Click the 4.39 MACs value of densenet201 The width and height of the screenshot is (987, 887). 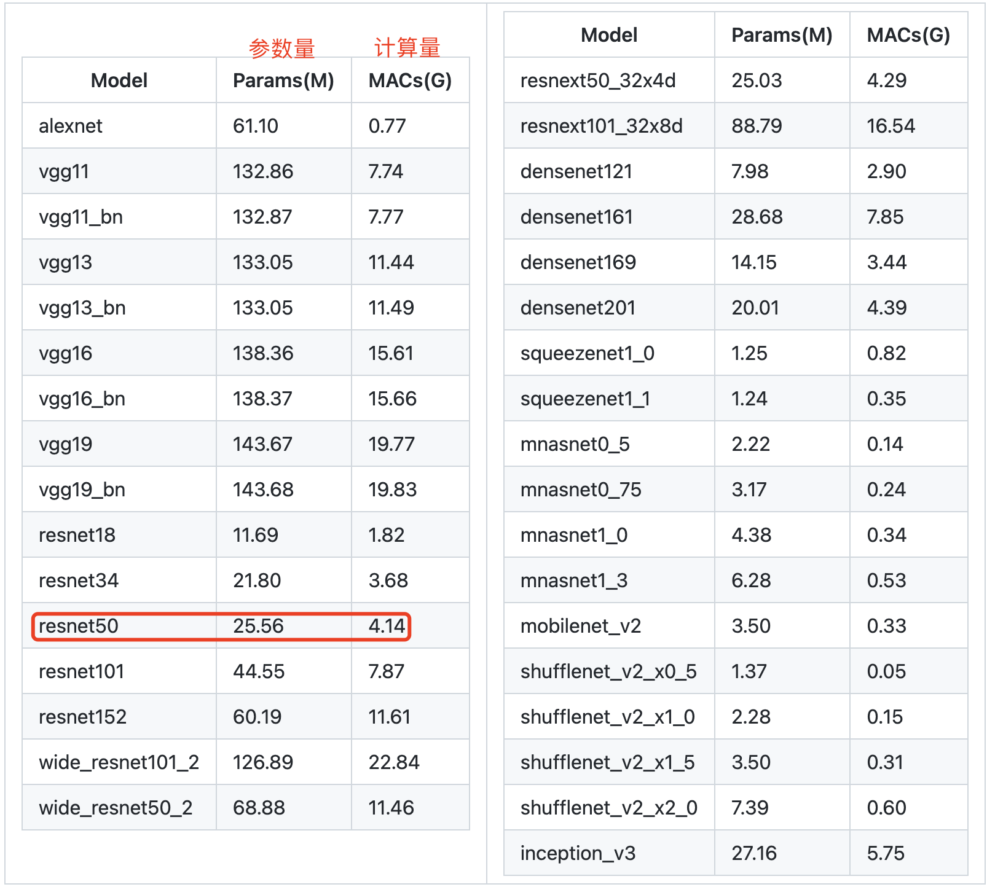click(886, 308)
